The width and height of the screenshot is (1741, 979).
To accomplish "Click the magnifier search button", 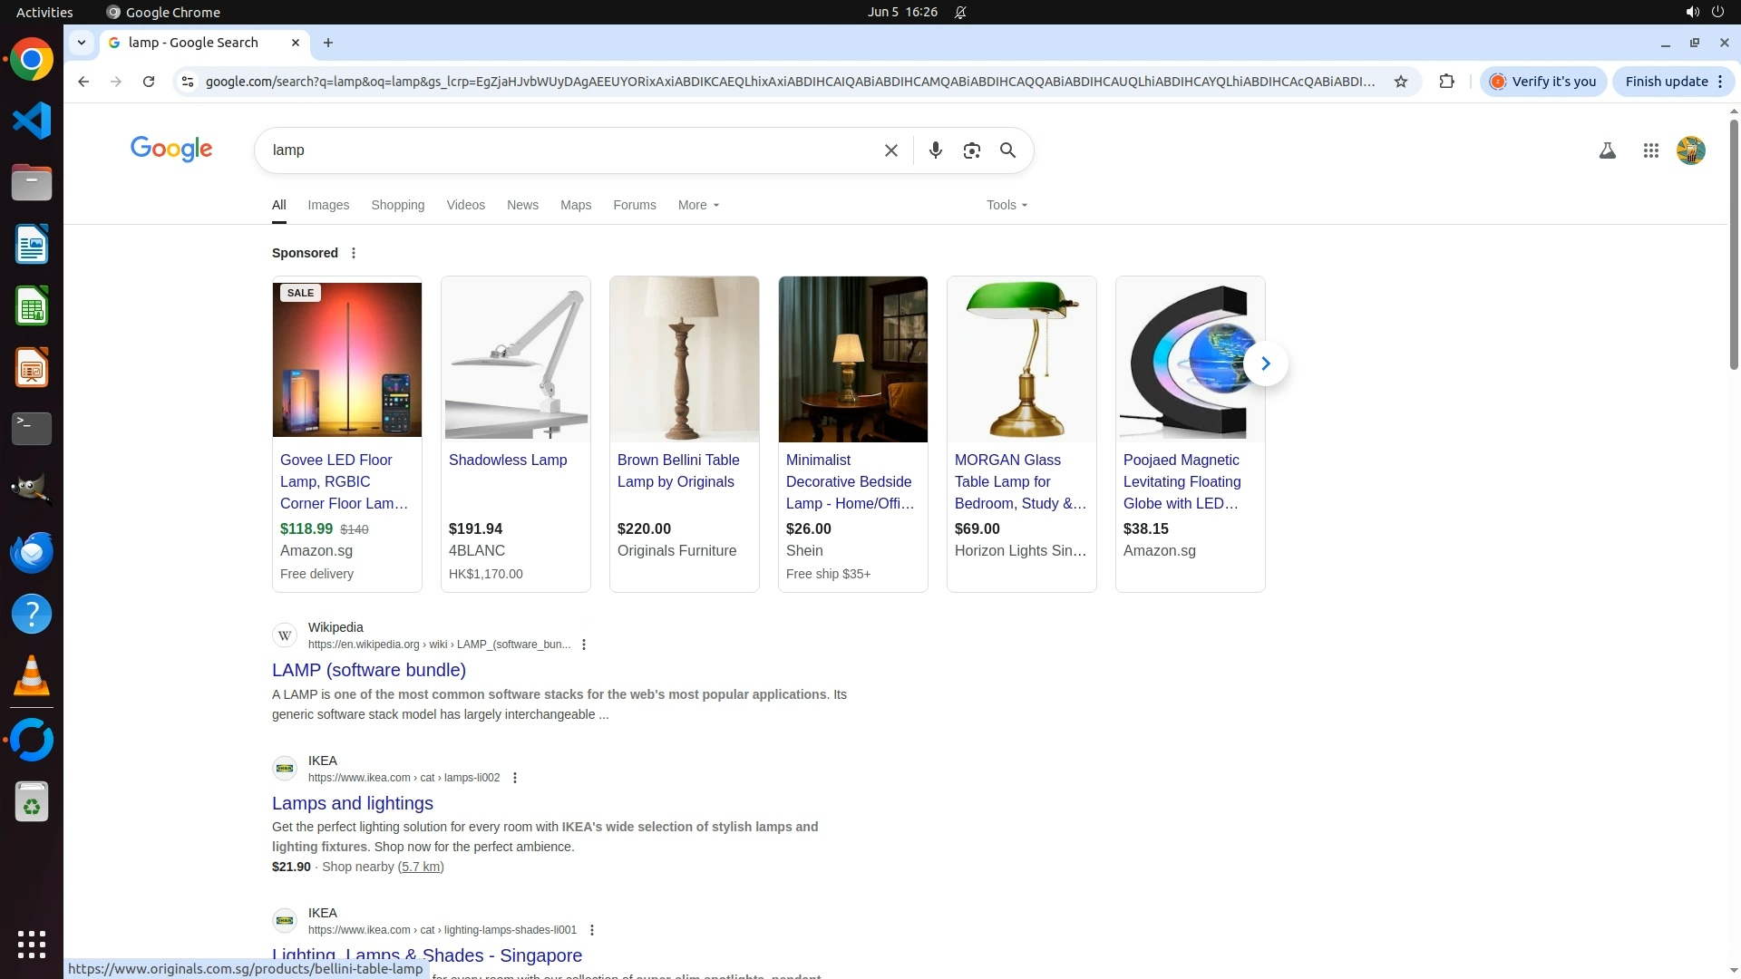I will (1007, 150).
